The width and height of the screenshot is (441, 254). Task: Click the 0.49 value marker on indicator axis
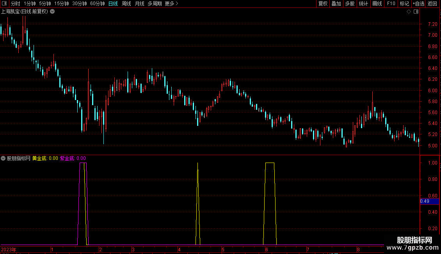pyautogui.click(x=429, y=201)
